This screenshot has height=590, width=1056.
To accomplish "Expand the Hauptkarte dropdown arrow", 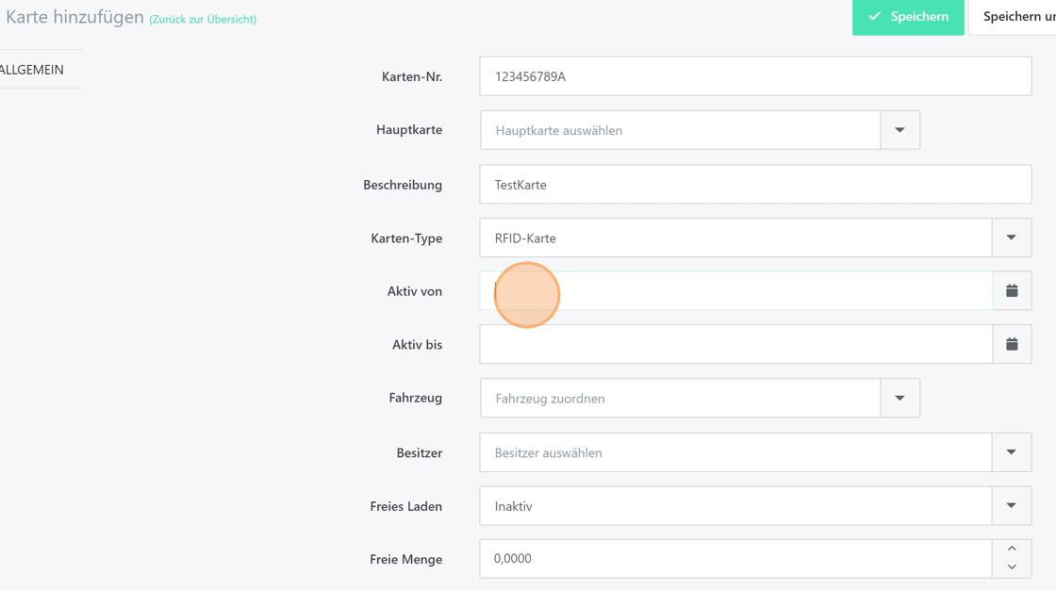I will [x=899, y=130].
